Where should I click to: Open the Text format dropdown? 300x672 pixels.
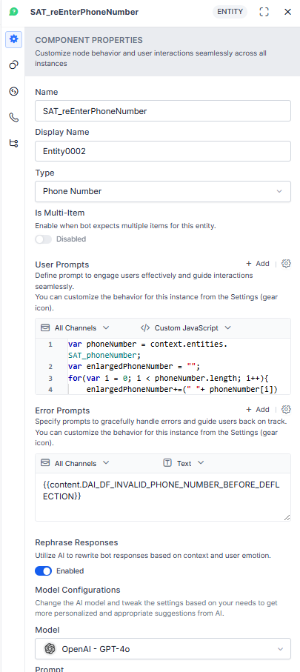click(x=184, y=463)
